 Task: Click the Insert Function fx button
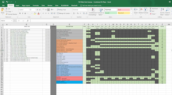[x=28, y=21]
